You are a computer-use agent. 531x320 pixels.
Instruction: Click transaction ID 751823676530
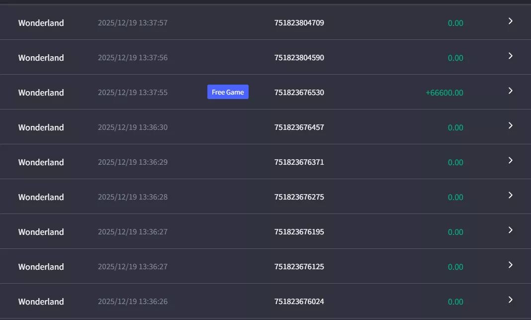tap(299, 93)
